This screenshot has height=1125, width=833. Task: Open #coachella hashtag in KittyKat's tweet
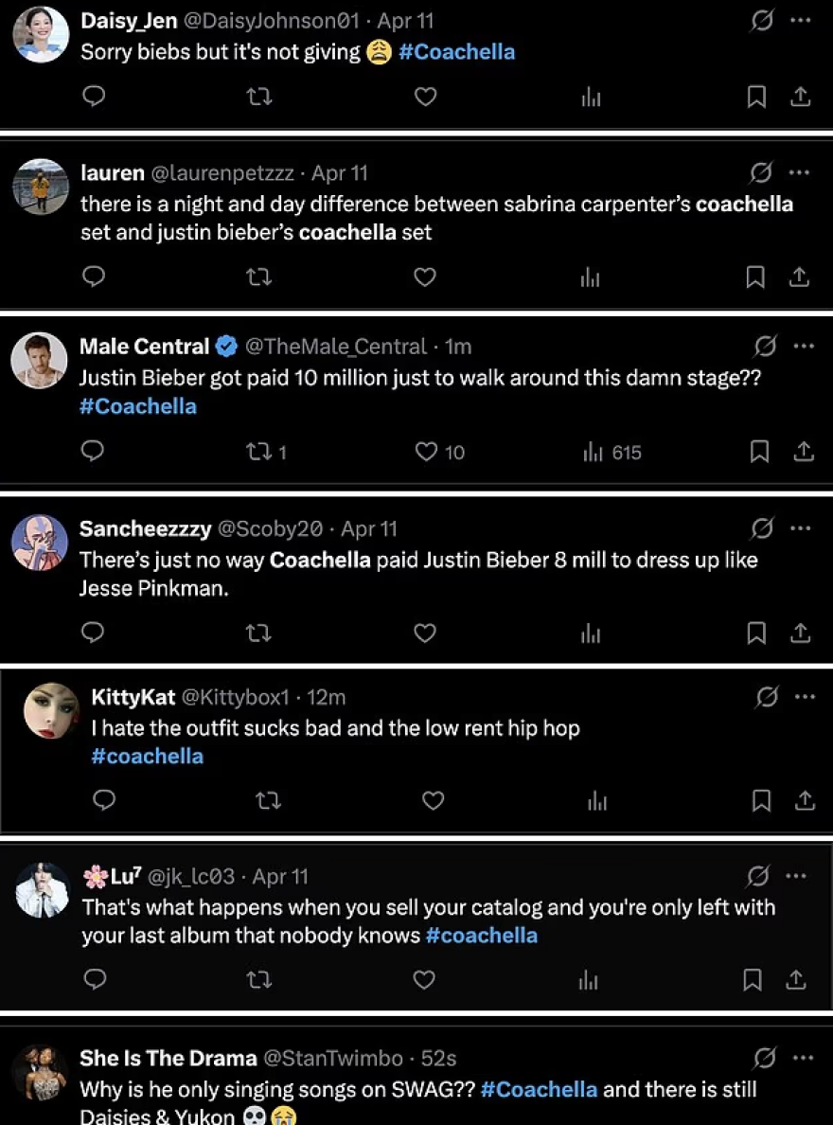click(148, 756)
